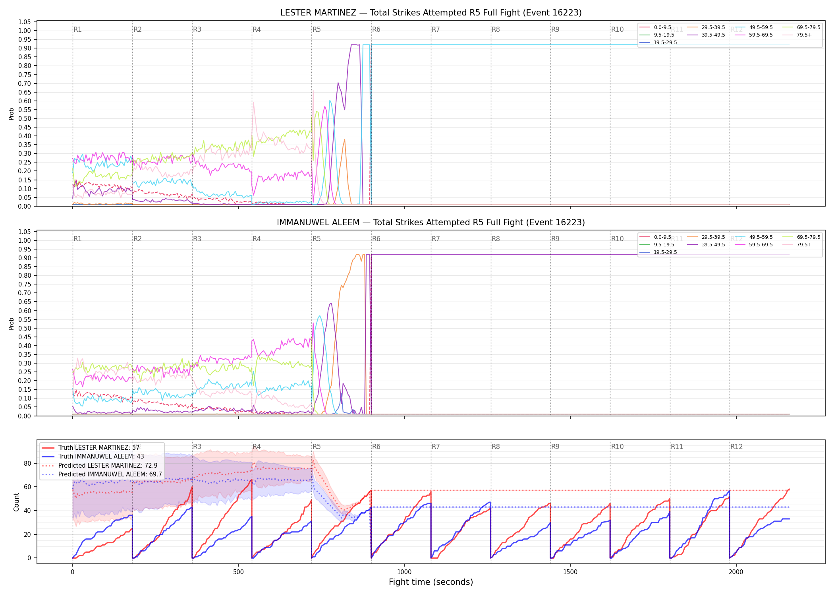Viewport: 834px width, 596px height.
Task: Click the R8 round marker in the middle chart
Action: click(496, 239)
